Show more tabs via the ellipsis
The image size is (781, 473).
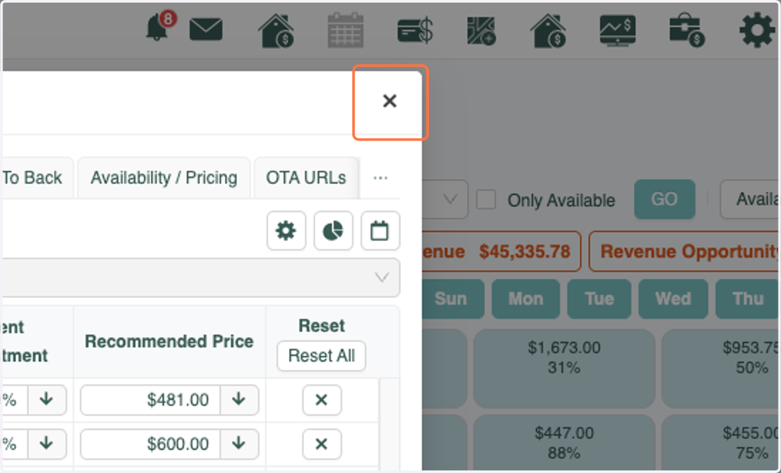381,178
